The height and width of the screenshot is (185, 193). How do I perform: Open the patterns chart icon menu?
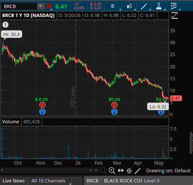[174, 6]
